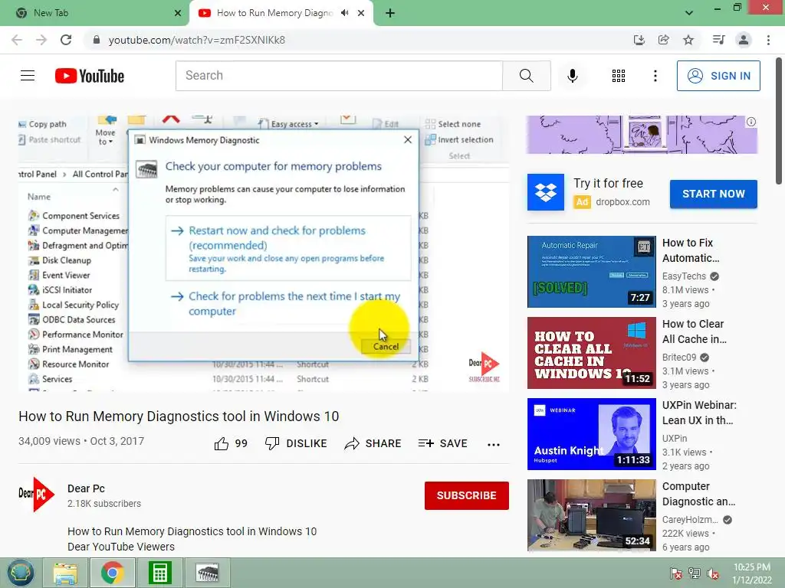Screen dimensions: 785x588
Task: Open the YouTube apps grid icon
Action: [619, 76]
